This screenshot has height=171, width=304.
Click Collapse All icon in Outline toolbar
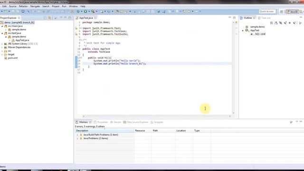point(272,23)
